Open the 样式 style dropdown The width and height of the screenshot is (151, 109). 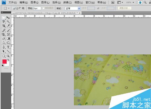pos(73,8)
